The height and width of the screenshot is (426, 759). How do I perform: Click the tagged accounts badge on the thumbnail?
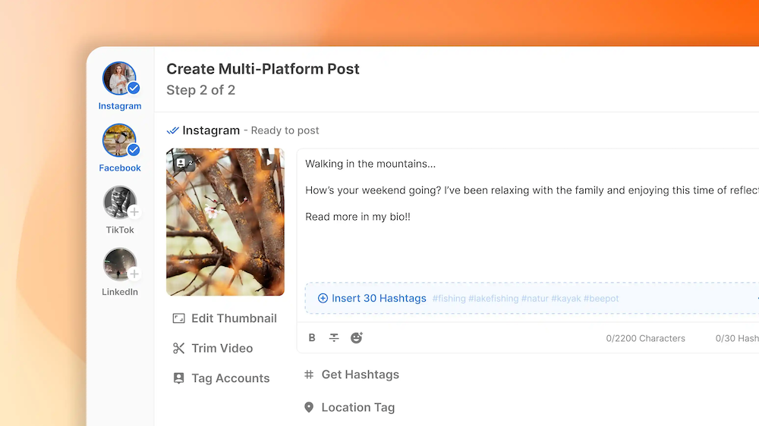tap(184, 162)
